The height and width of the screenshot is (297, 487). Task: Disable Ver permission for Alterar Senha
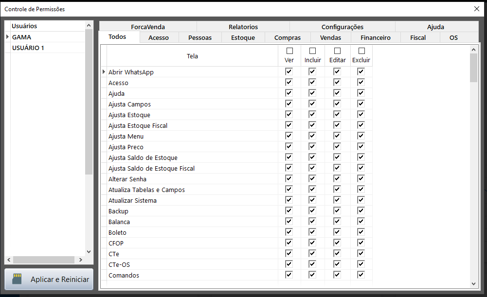pyautogui.click(x=289, y=178)
